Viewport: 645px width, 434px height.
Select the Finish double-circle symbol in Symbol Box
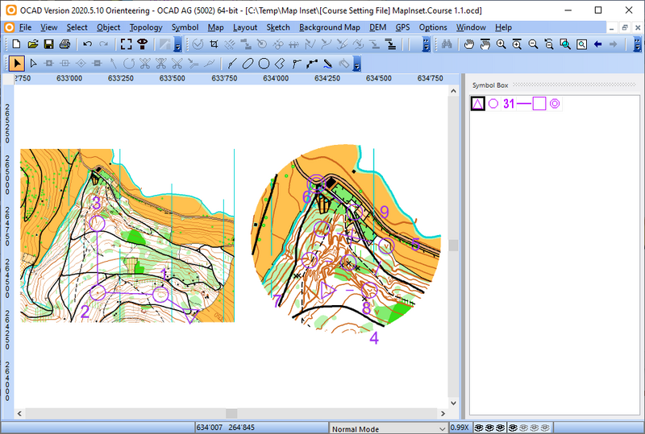click(x=555, y=104)
